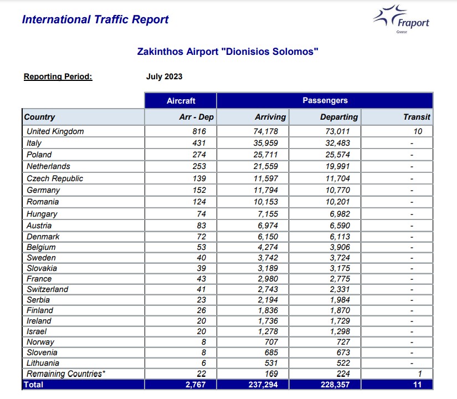Click the Aircraft column group header

pyautogui.click(x=181, y=101)
